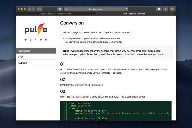Click the meta charset UTF-8 code line
This screenshot has width=192, height=128.
tap(90, 111)
